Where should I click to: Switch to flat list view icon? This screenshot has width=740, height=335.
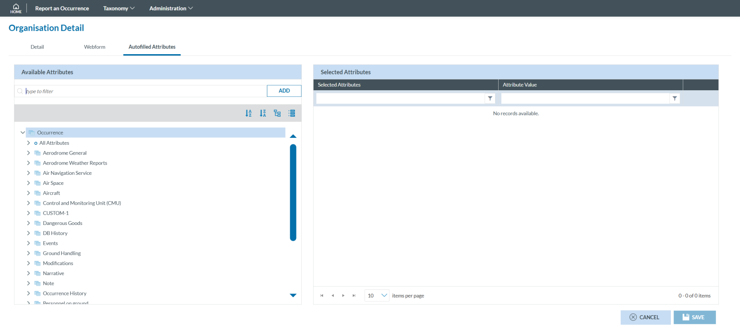tap(292, 113)
